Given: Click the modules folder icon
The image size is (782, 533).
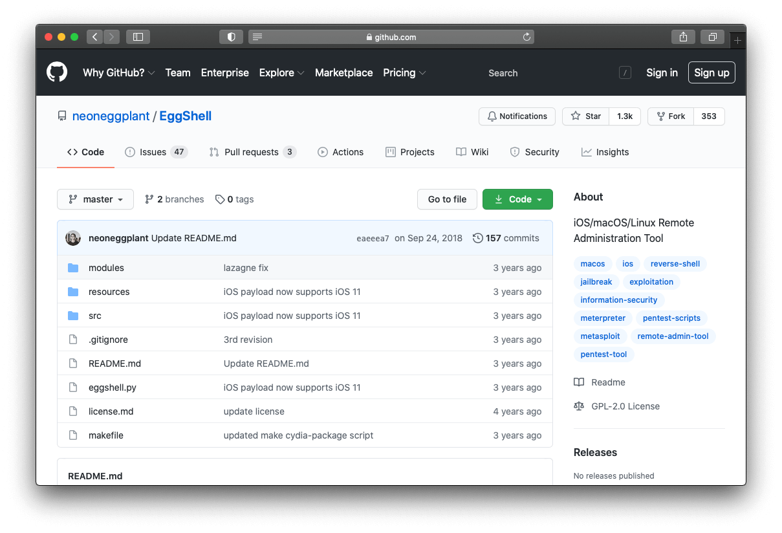Looking at the screenshot, I should click(73, 268).
